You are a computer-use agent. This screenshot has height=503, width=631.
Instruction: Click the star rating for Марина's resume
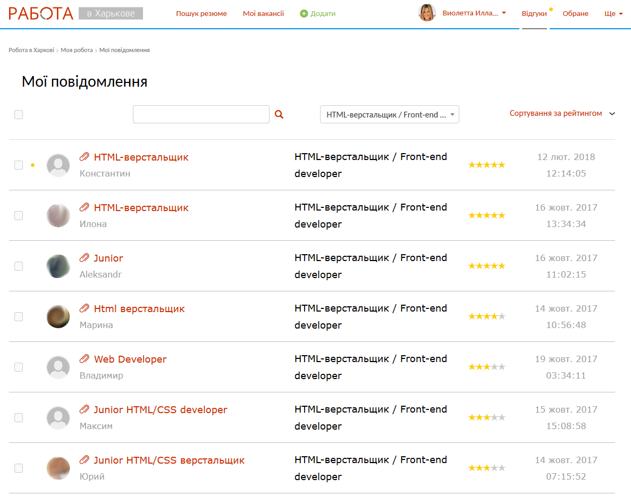pos(486,316)
